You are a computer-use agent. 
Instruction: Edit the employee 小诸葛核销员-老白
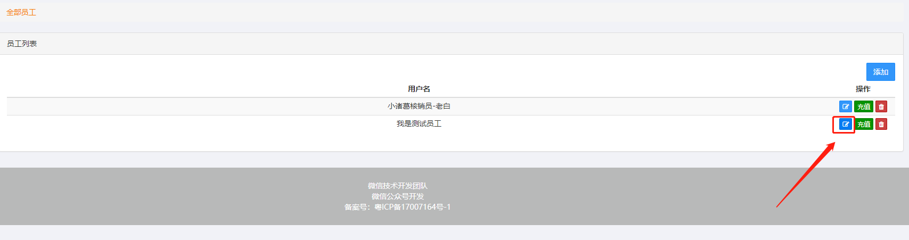(846, 106)
